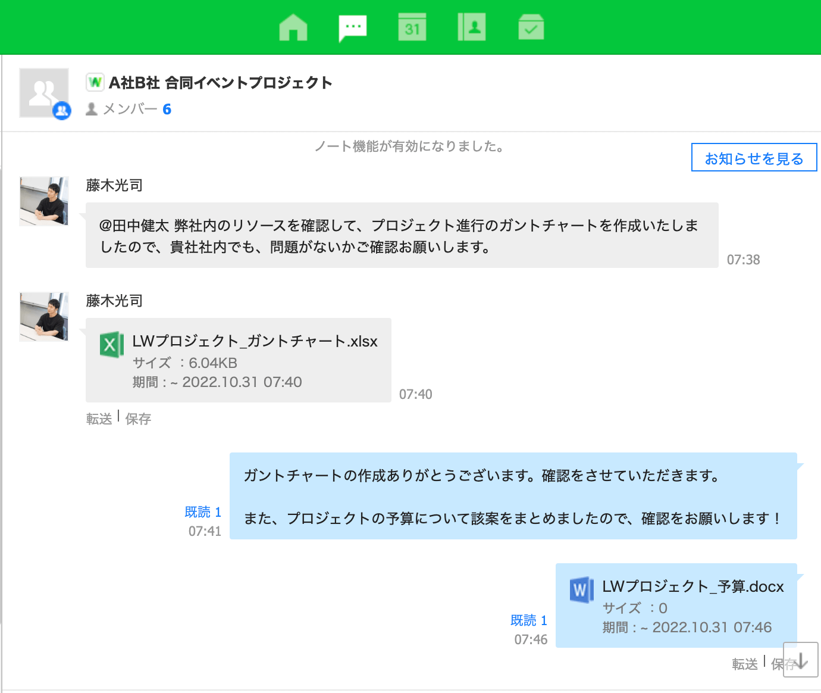
Task: Click 保存 under the xlsx attachment
Action: [x=138, y=419]
